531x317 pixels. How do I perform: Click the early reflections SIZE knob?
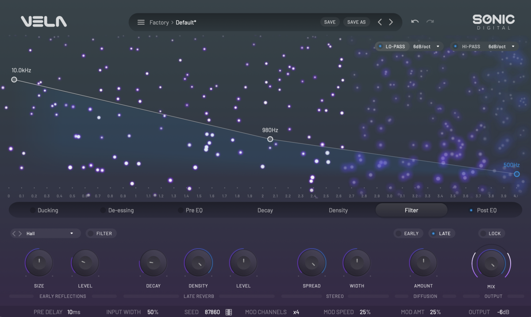39,263
